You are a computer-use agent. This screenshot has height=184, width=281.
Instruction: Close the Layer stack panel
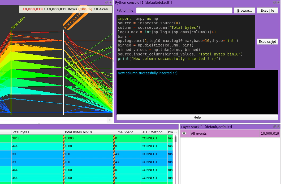coord(278,127)
